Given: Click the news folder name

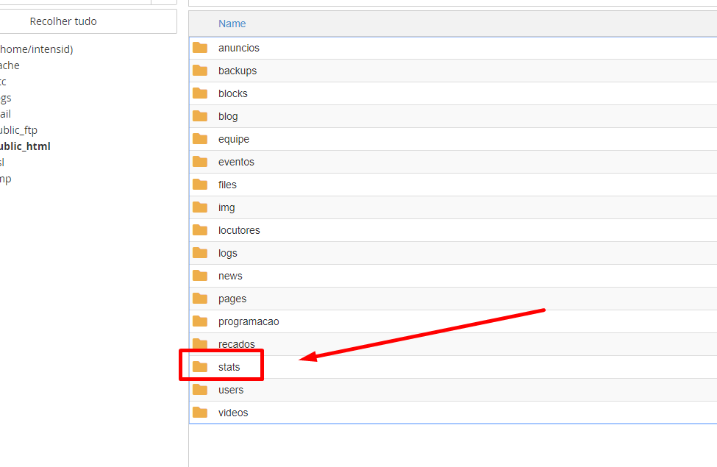Looking at the screenshot, I should point(230,276).
